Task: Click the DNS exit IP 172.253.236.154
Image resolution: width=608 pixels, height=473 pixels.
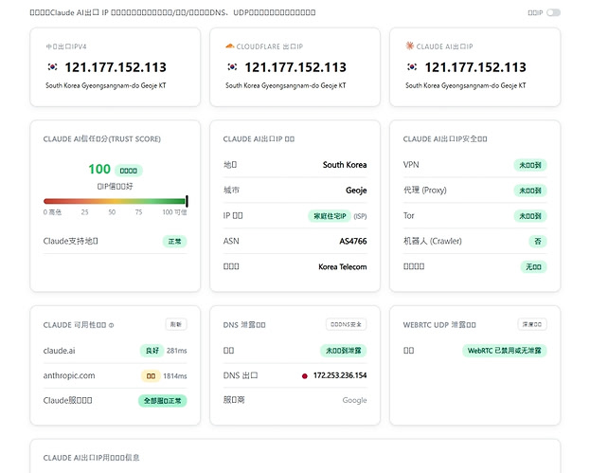Action: tap(340, 375)
